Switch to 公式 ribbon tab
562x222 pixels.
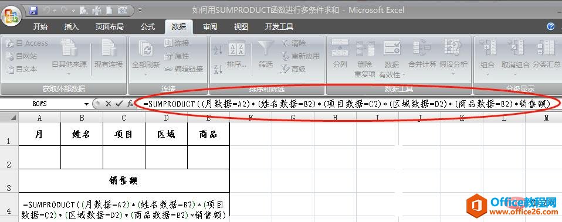(x=148, y=27)
